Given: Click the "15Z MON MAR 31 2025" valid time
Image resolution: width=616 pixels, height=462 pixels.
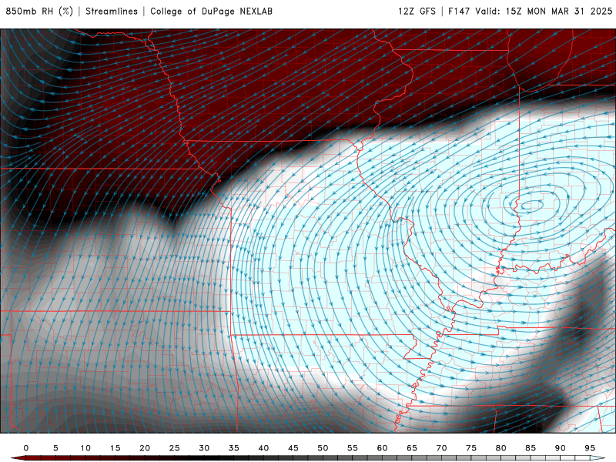Looking at the screenshot, I should [x=559, y=11].
